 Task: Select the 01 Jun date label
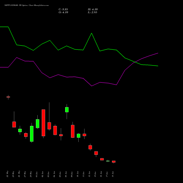(x=37, y=174)
